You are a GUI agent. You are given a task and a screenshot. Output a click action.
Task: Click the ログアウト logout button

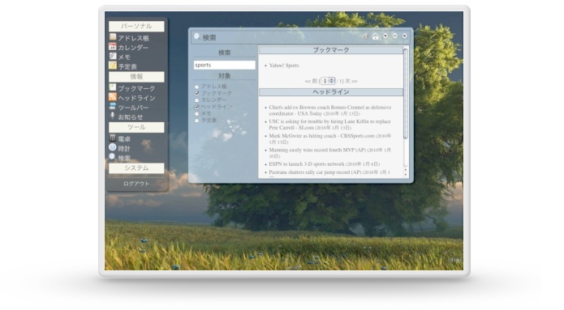pos(136,184)
